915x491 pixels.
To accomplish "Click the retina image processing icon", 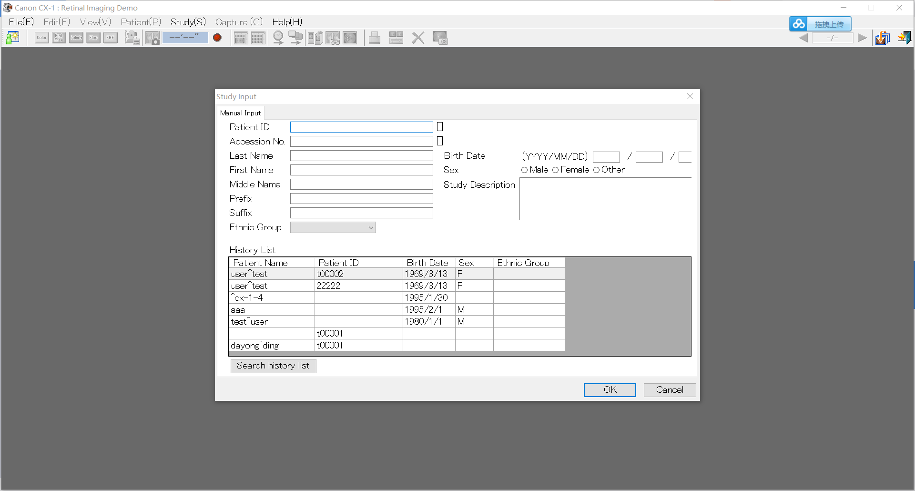I will (x=350, y=38).
